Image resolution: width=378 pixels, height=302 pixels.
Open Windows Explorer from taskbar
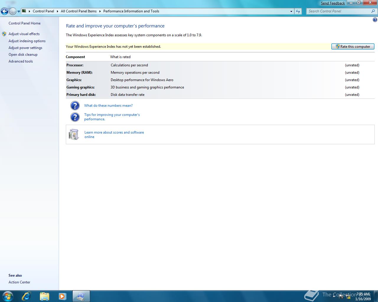(x=45, y=296)
